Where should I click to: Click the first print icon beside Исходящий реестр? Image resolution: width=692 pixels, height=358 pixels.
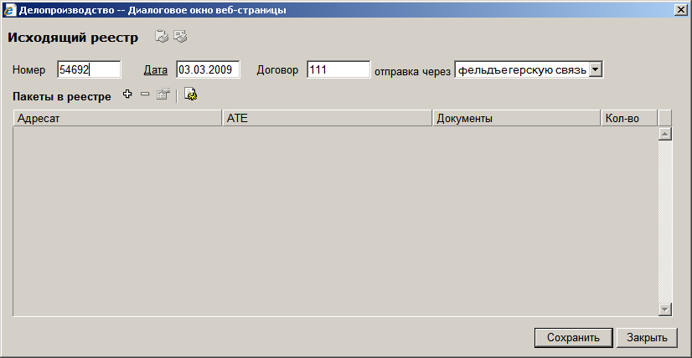coord(162,37)
